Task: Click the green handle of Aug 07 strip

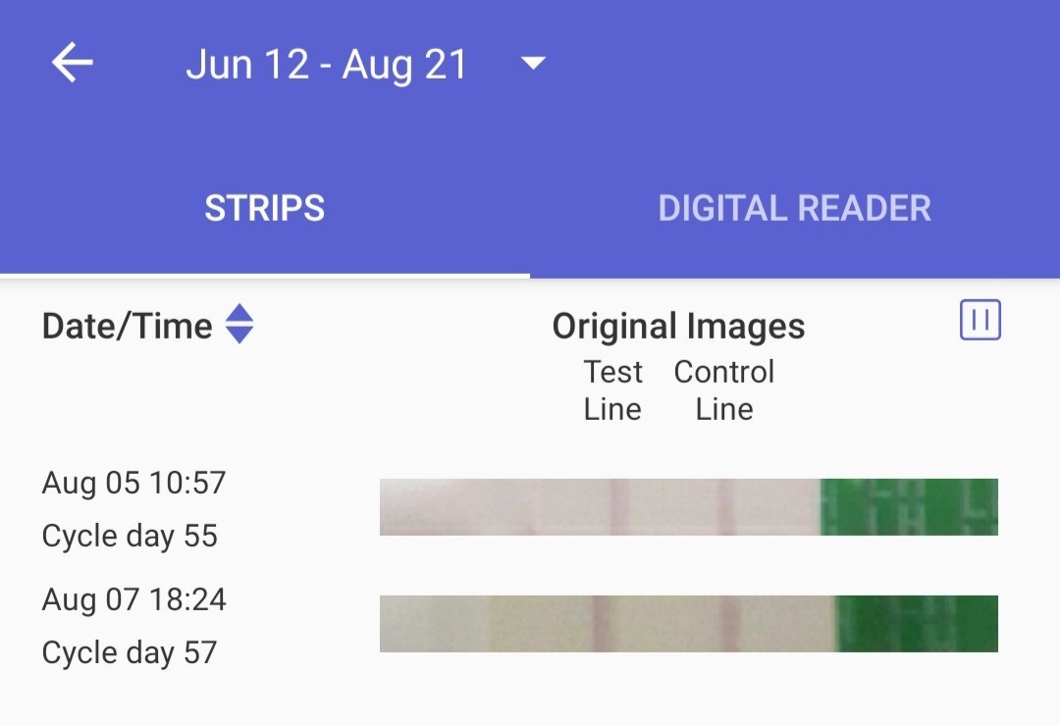Action: click(917, 624)
